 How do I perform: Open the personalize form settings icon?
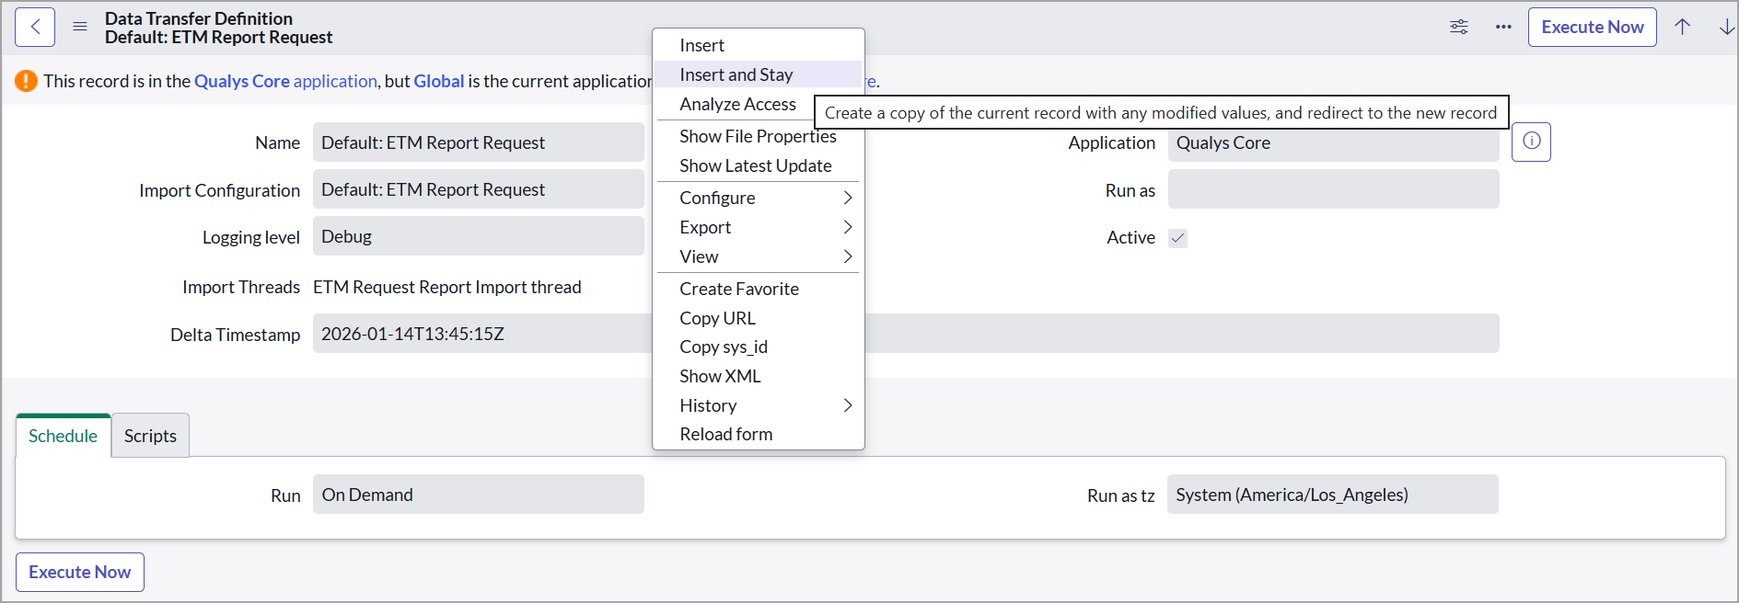(1459, 27)
